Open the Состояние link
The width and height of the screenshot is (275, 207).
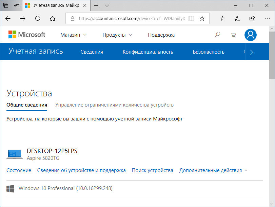(19, 170)
